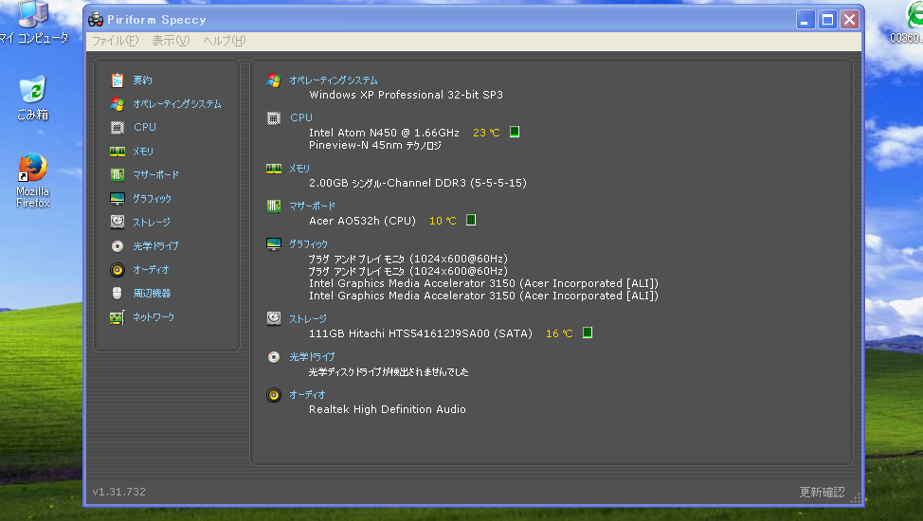Click the Speccy app icon in title bar
The image size is (923, 521).
pos(96,20)
